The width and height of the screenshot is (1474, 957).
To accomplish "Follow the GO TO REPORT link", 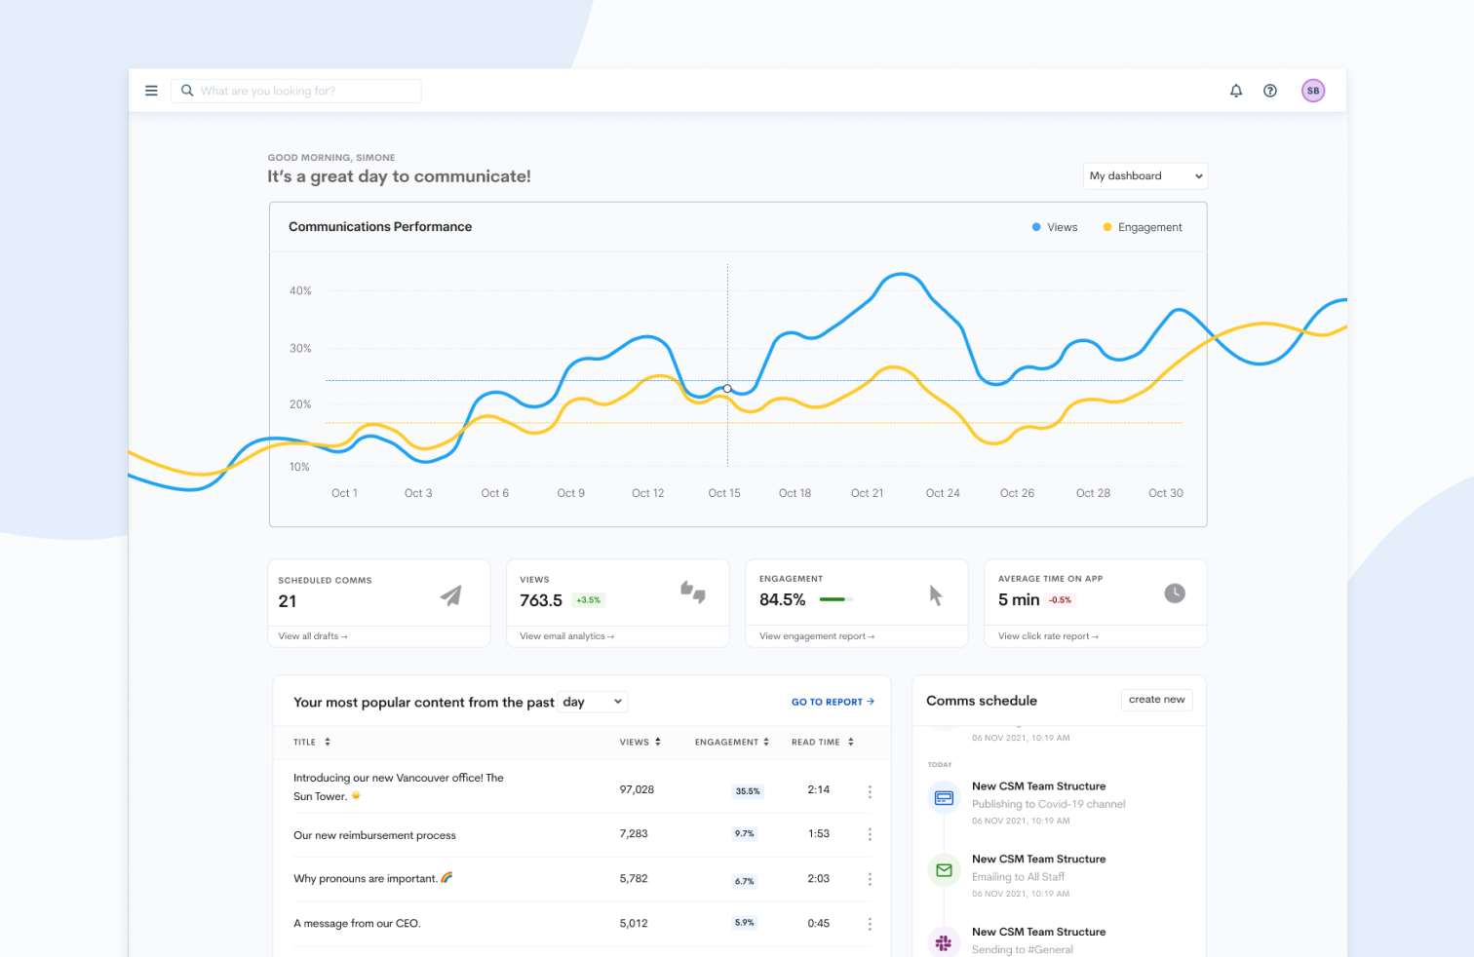I will coord(833,702).
